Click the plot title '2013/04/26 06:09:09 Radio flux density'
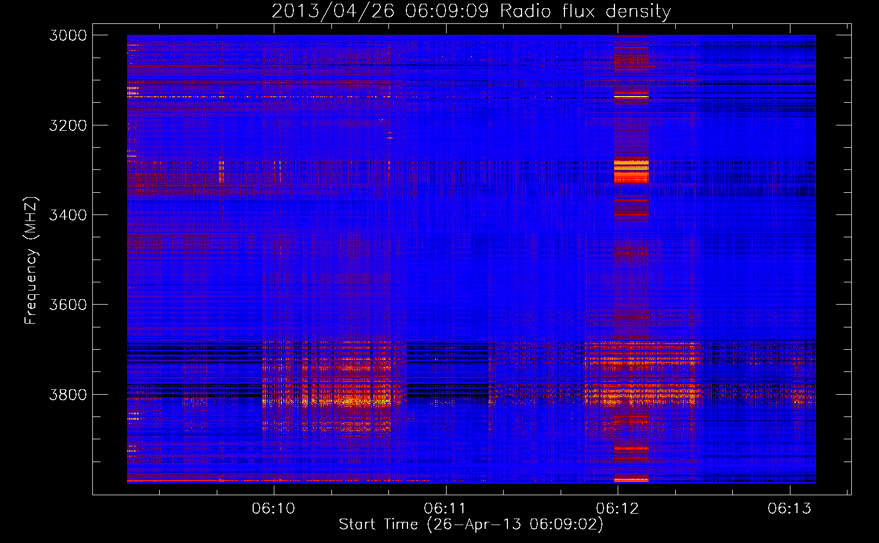The width and height of the screenshot is (879, 543). (471, 11)
